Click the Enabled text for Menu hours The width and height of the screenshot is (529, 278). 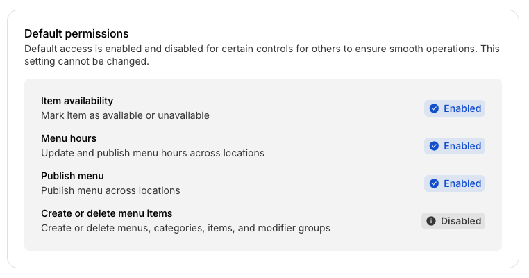(x=462, y=146)
